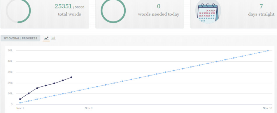Switch to line chart view icon

[46, 38]
